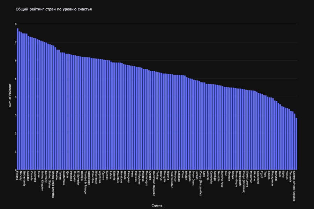
Task: Click the 'Страна' x-axis title
Action: (x=157, y=206)
